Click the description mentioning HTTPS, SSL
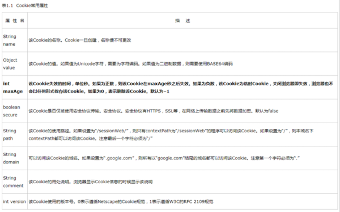This screenshot has height=212, width=340. tap(154, 111)
